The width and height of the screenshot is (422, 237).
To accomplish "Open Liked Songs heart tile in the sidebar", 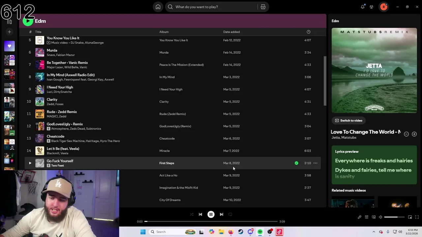I will point(9,46).
